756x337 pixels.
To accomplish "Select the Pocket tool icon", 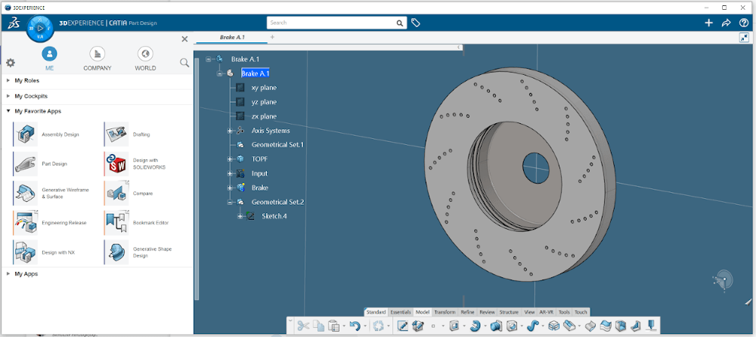I will [x=512, y=326].
